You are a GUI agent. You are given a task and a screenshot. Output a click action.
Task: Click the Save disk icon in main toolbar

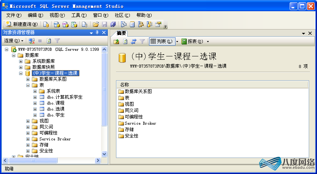coord(104,25)
